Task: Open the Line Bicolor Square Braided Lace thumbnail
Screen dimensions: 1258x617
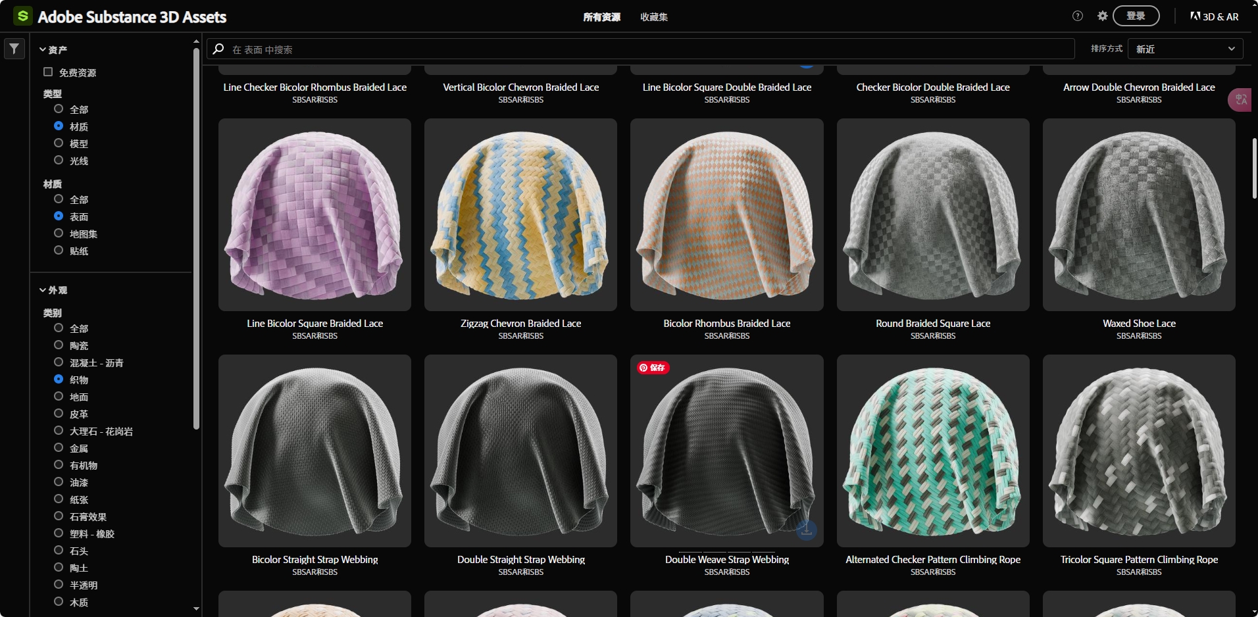Action: (314, 214)
